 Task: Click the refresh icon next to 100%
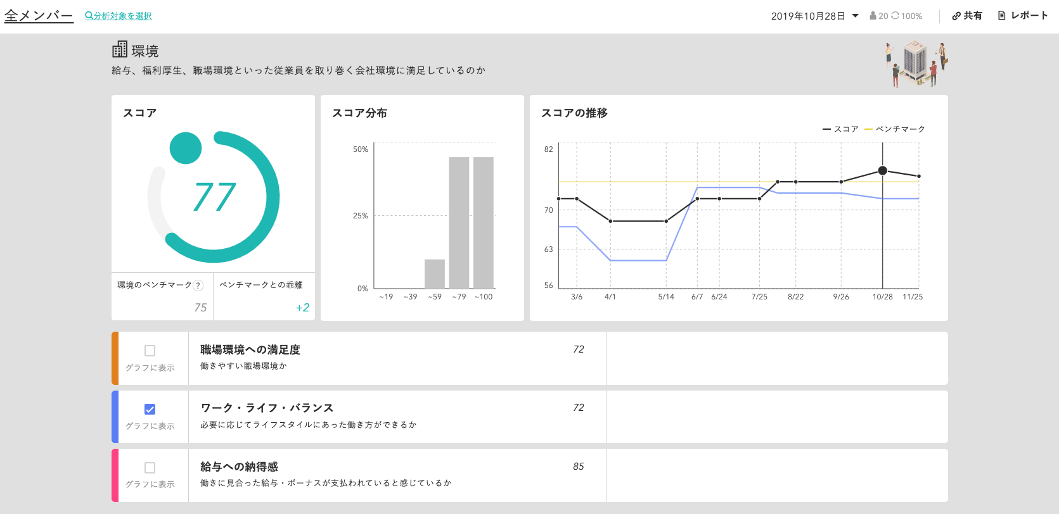coord(895,16)
